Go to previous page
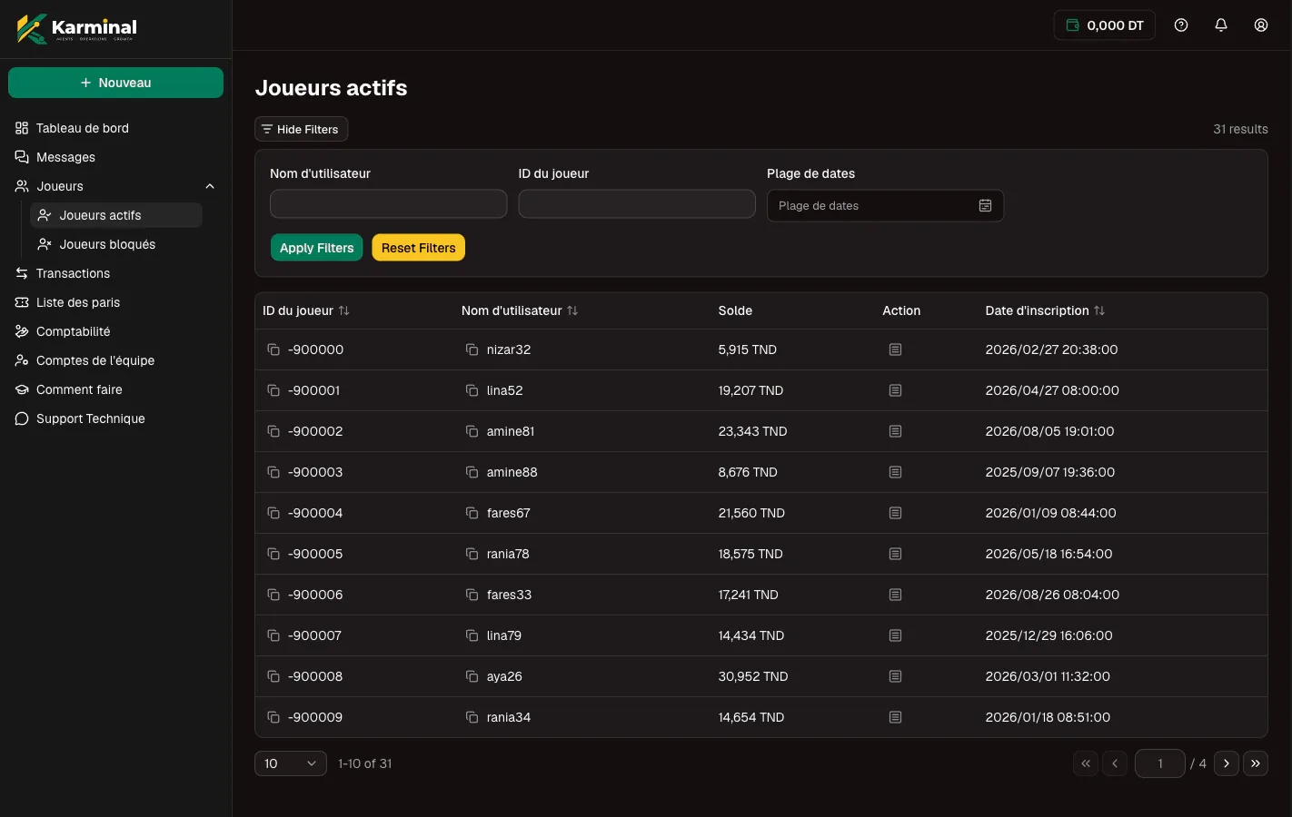 coord(1115,763)
